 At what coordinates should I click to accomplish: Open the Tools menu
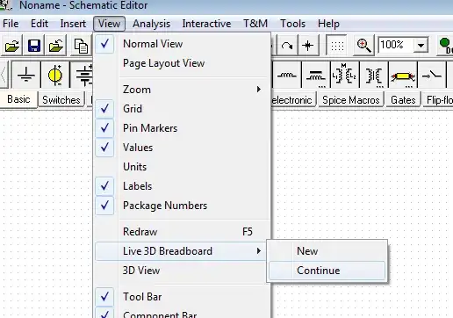pos(292,24)
